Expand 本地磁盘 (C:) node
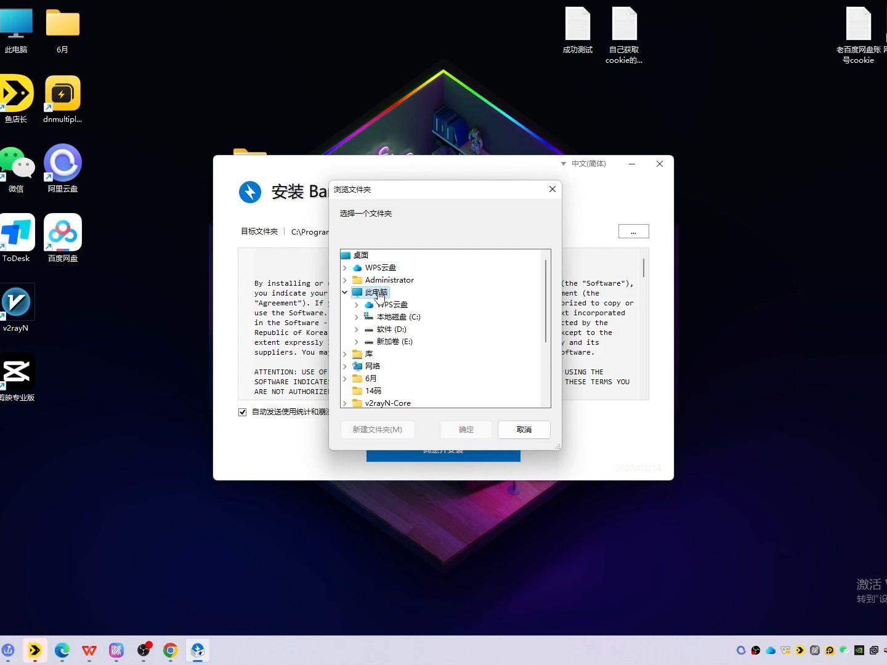The width and height of the screenshot is (887, 665). [x=357, y=317]
